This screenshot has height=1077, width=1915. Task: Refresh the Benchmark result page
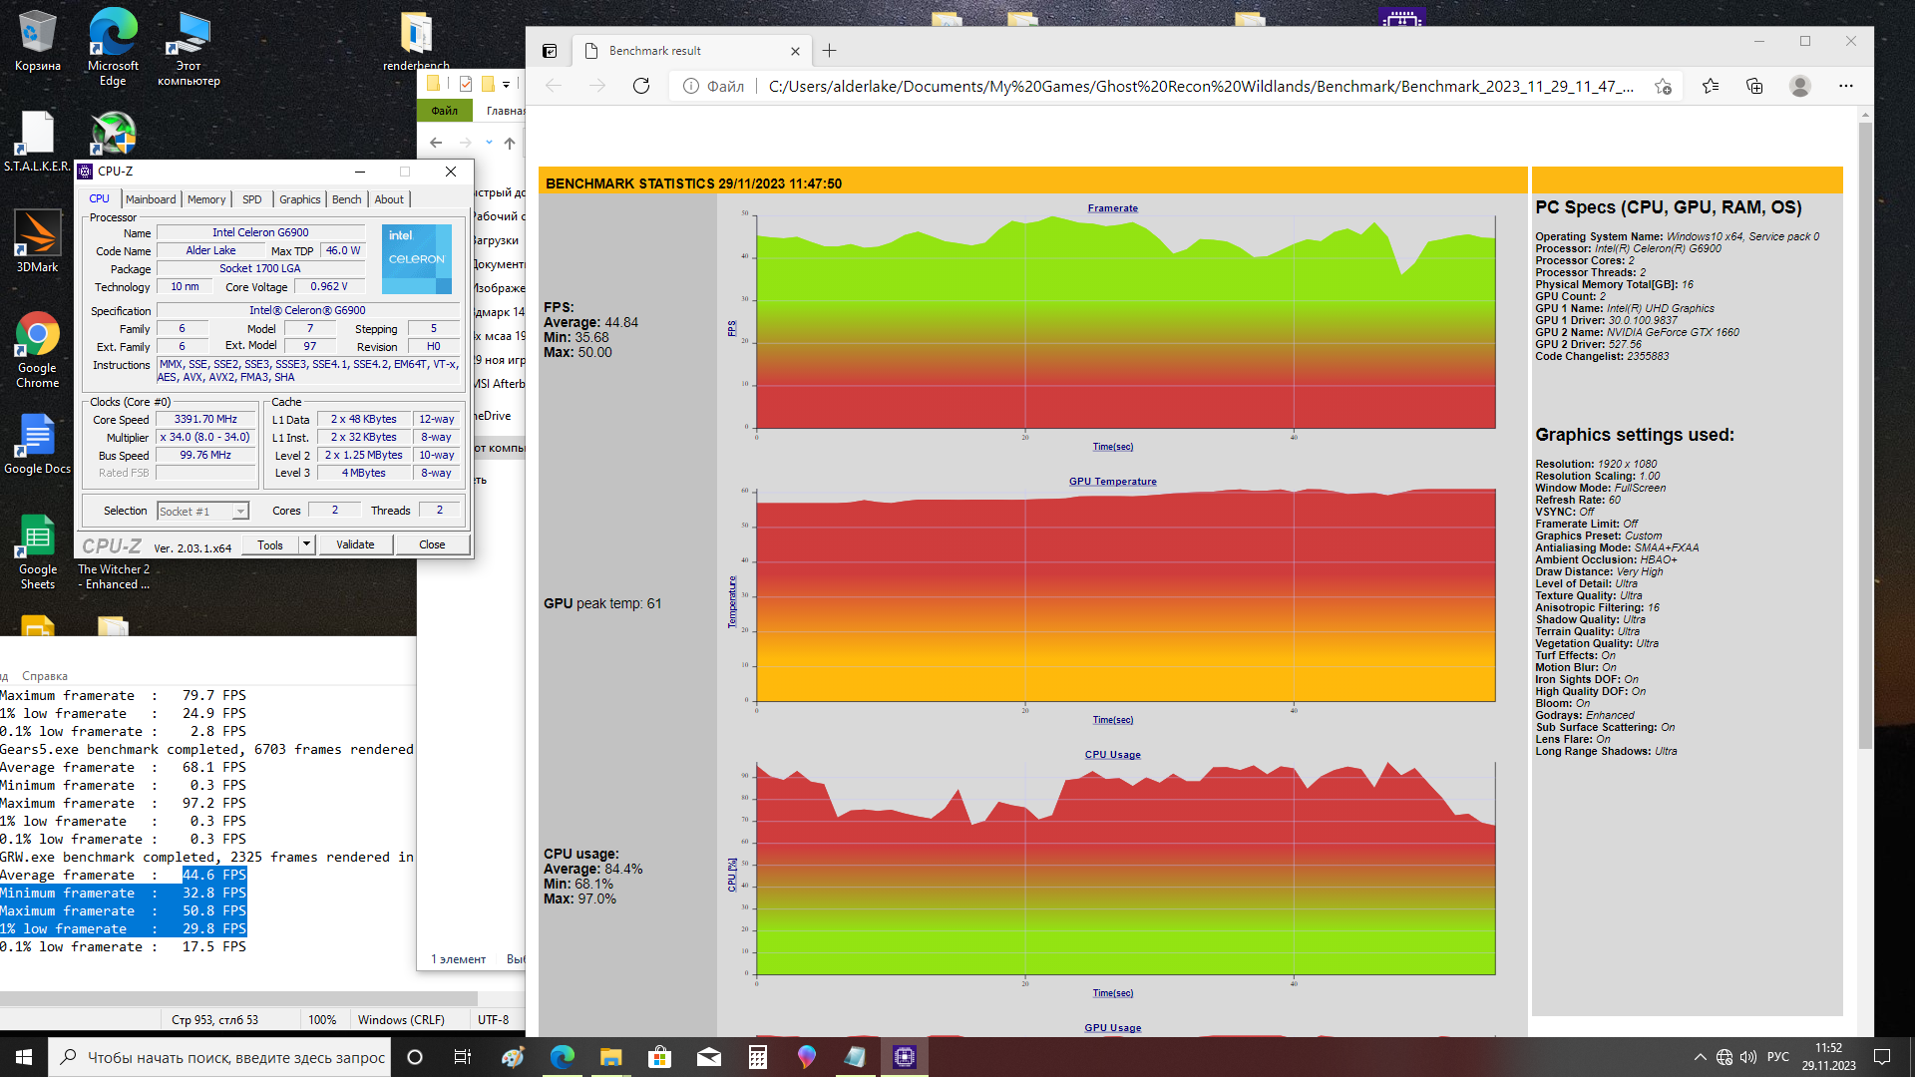coord(641,87)
